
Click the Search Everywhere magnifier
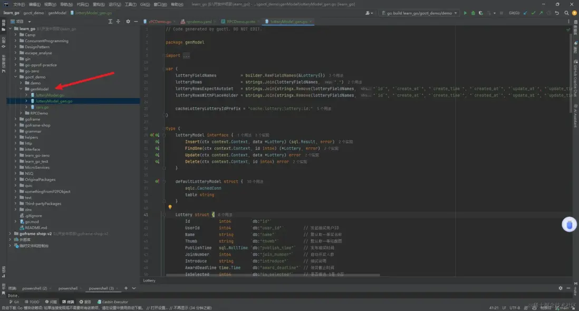click(x=566, y=13)
